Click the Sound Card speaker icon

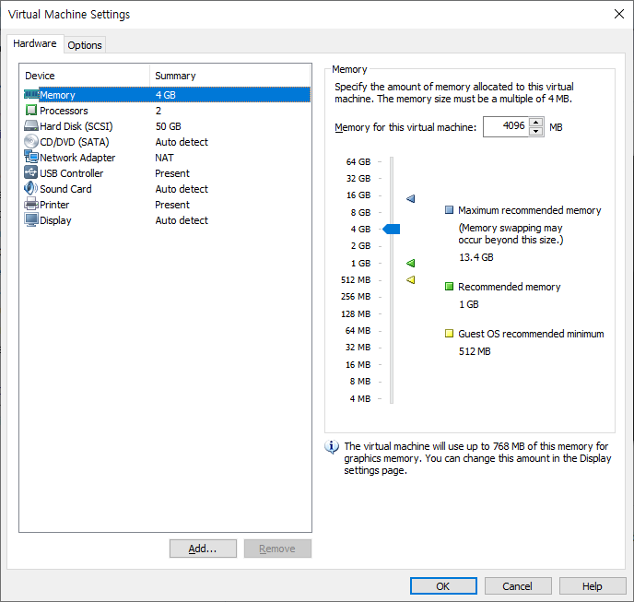click(x=31, y=189)
